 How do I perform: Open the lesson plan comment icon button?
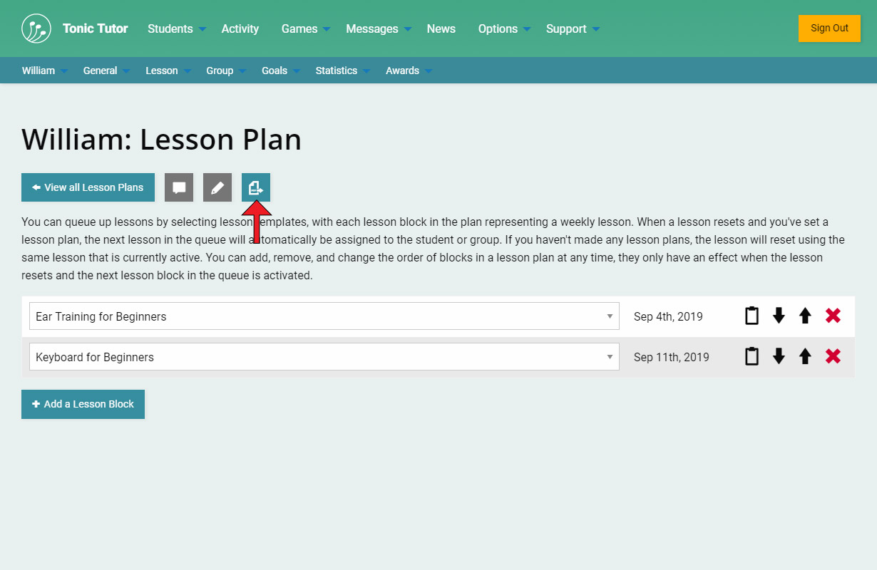(x=179, y=187)
